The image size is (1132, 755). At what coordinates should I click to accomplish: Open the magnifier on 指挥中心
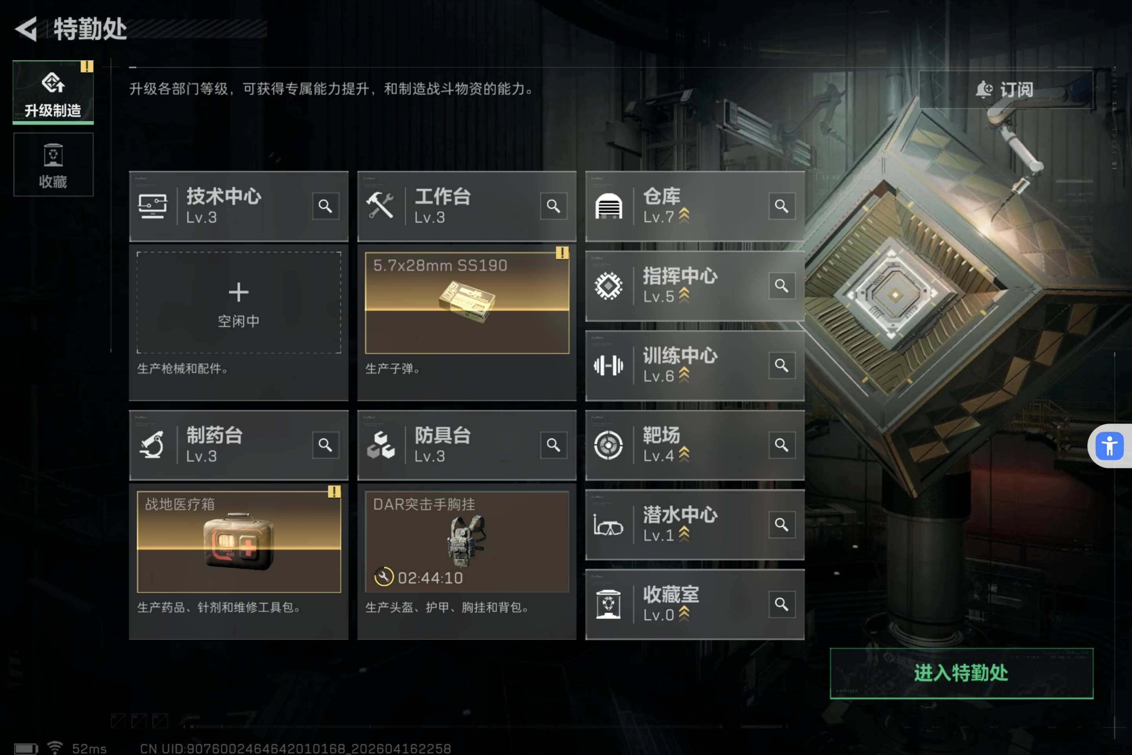[x=782, y=286]
